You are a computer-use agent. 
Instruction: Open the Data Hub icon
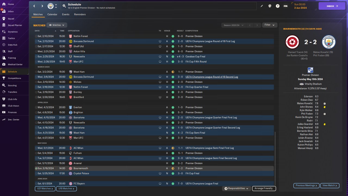pyautogui.click(x=4, y=45)
